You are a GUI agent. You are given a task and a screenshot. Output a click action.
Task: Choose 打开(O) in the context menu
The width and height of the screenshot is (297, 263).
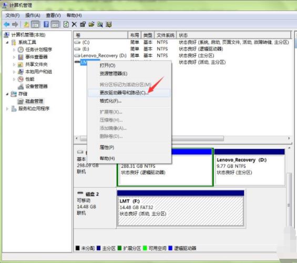pyautogui.click(x=129, y=66)
